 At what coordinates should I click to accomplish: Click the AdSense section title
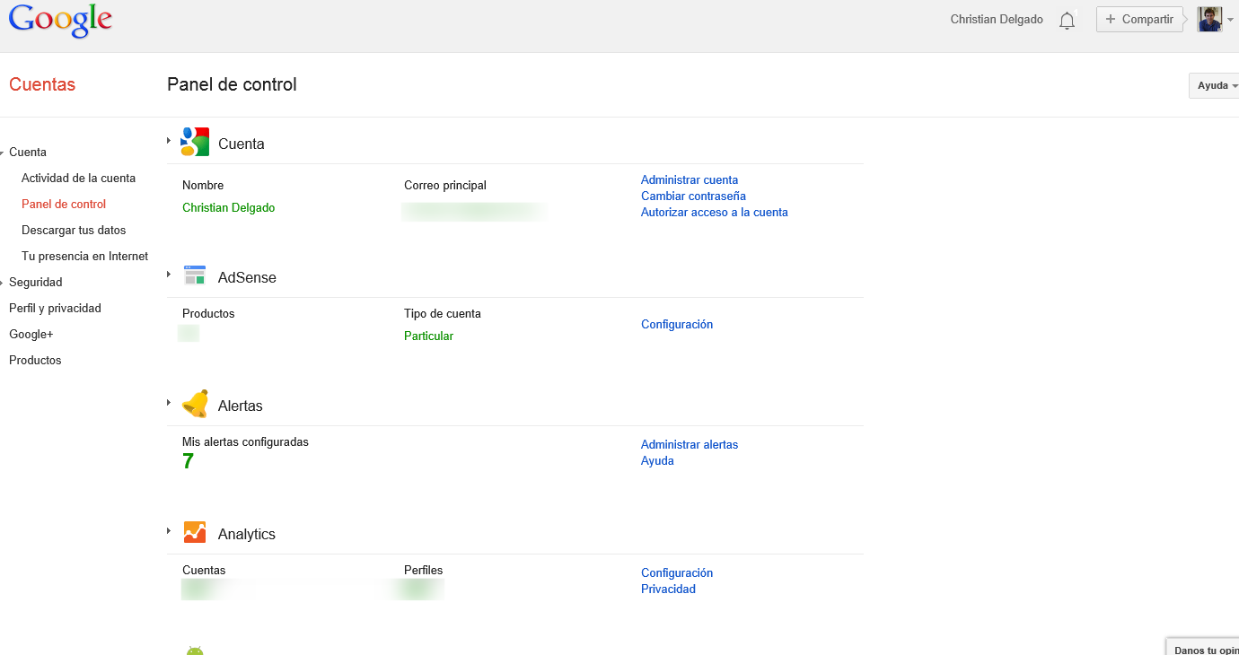pos(247,277)
